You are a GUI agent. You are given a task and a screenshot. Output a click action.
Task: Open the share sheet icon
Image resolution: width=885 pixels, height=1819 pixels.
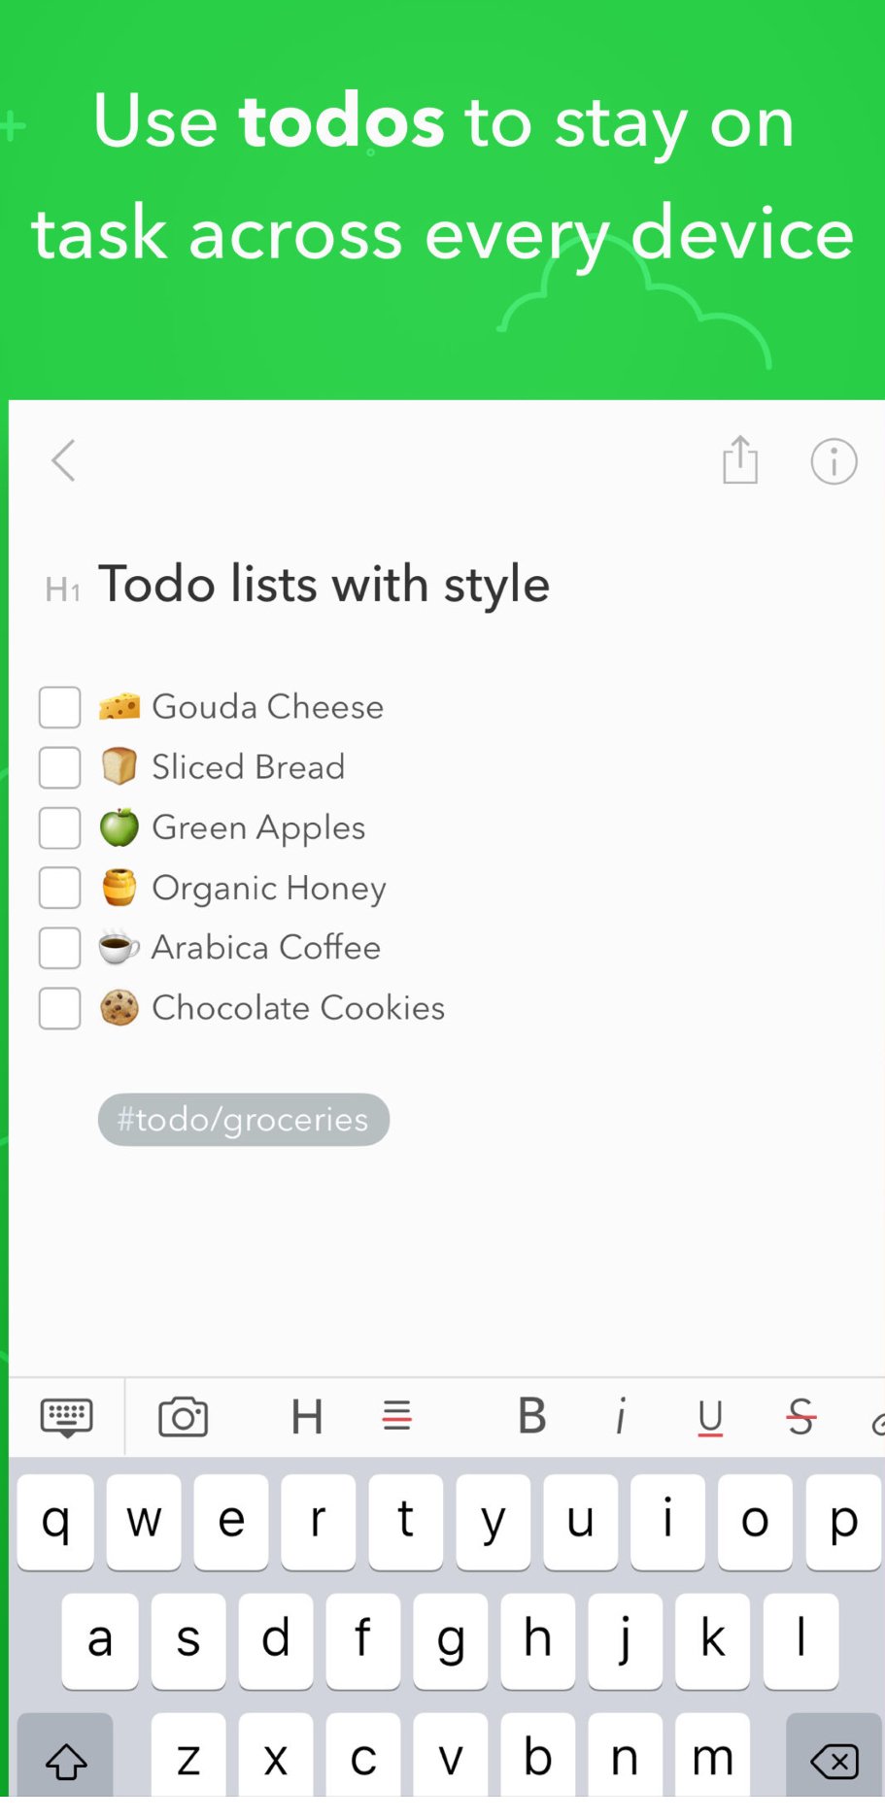740,459
